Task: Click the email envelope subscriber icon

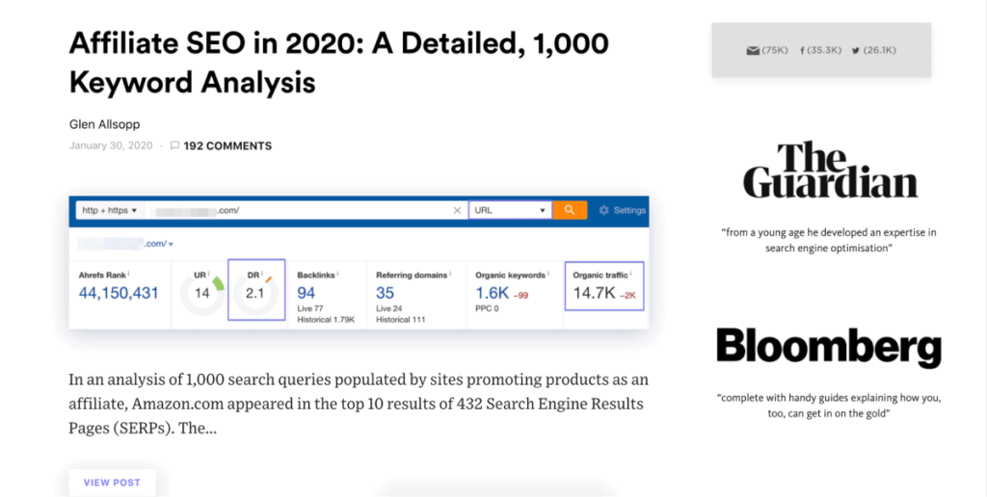Action: [753, 50]
